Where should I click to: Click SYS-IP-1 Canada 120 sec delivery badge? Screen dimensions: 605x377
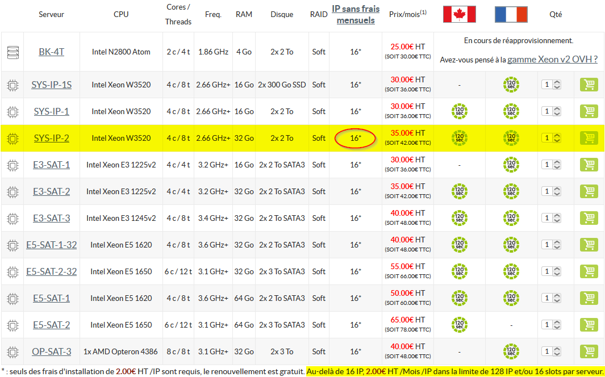(x=459, y=111)
